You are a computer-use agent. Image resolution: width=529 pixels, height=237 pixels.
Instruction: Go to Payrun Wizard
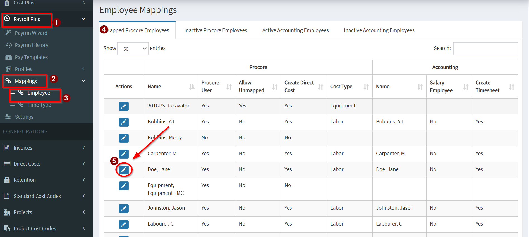click(x=31, y=33)
